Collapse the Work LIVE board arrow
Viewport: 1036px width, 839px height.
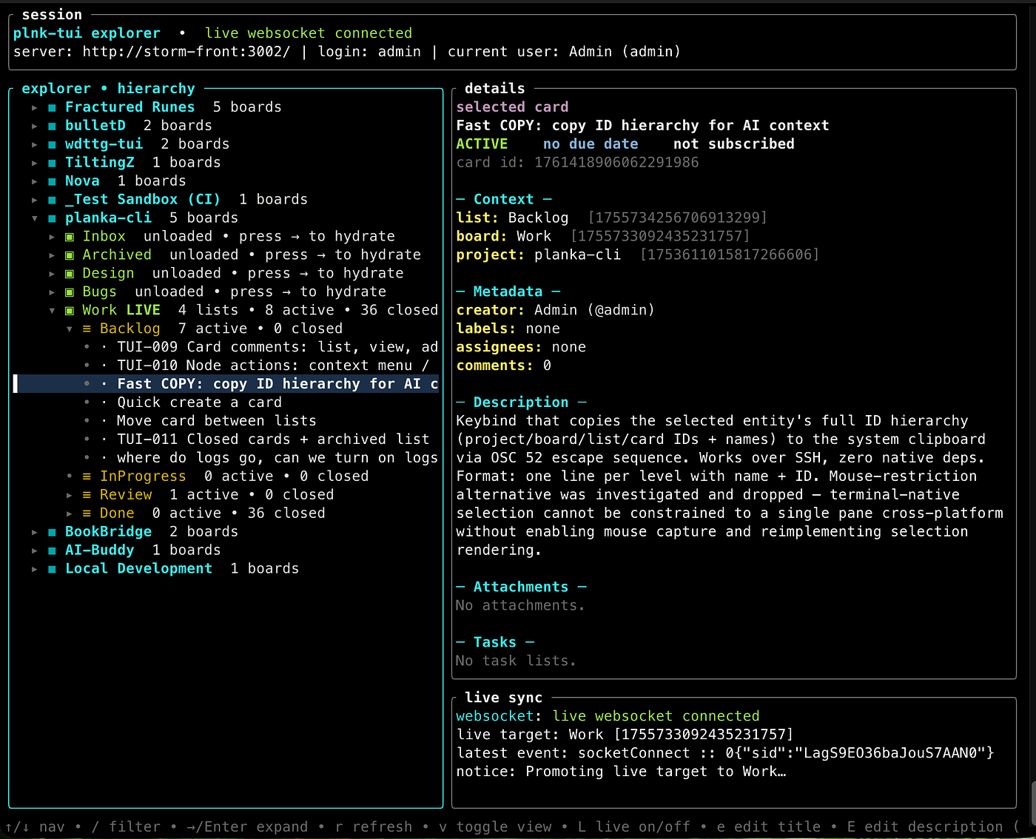52,311
